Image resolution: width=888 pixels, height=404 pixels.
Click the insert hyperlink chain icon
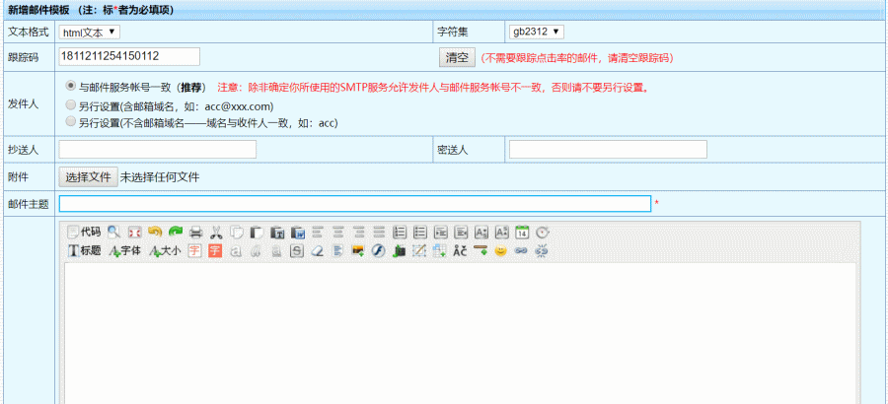point(521,250)
